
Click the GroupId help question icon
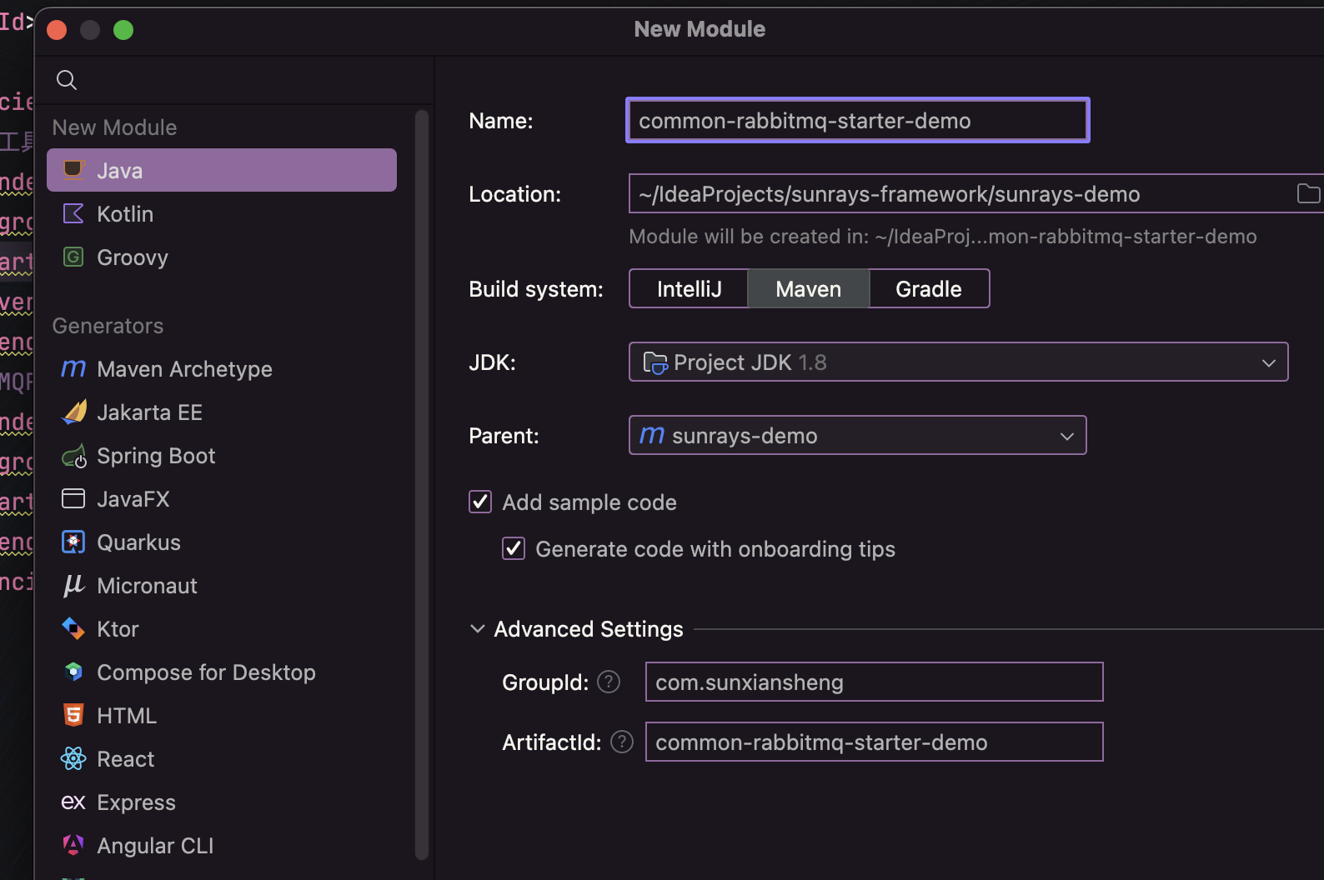point(609,682)
